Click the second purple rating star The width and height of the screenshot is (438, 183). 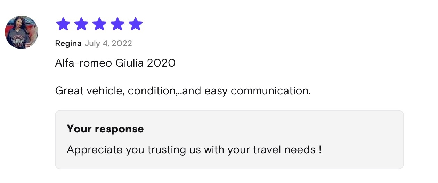(81, 25)
